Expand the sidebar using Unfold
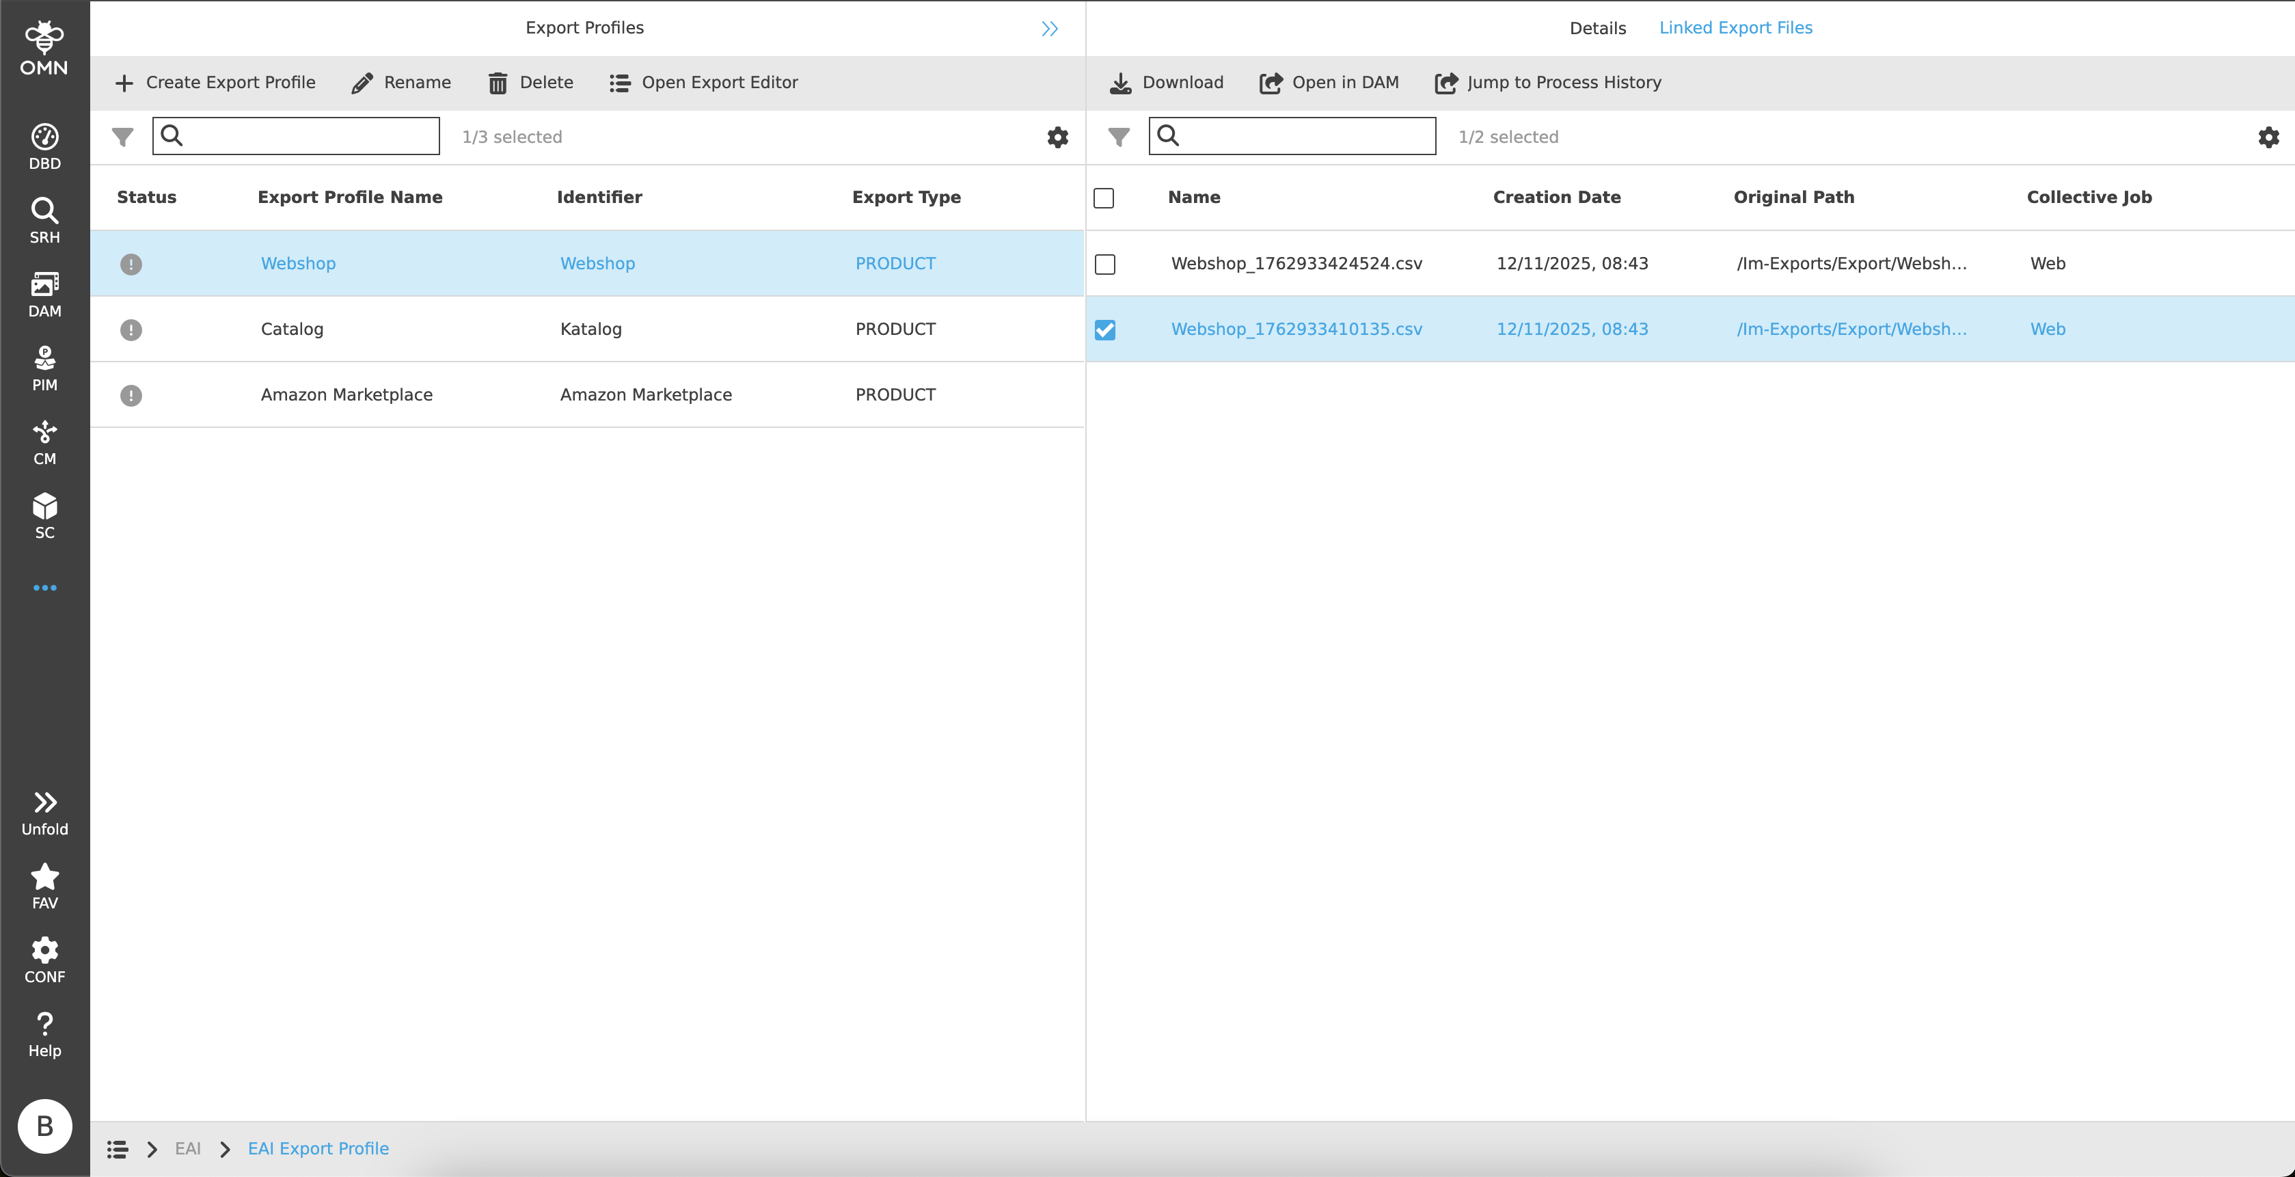Viewport: 2295px width, 1177px height. click(44, 810)
